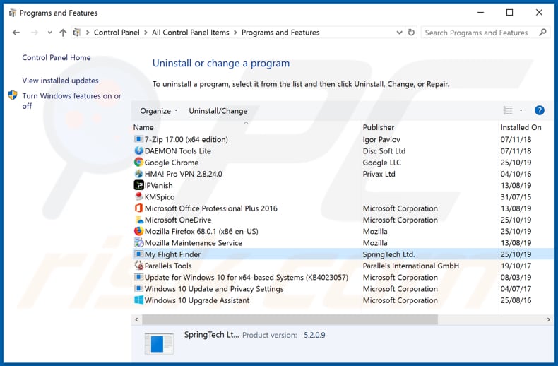The width and height of the screenshot is (558, 366).
Task: Navigate up one level with Up arrow
Action: click(63, 33)
